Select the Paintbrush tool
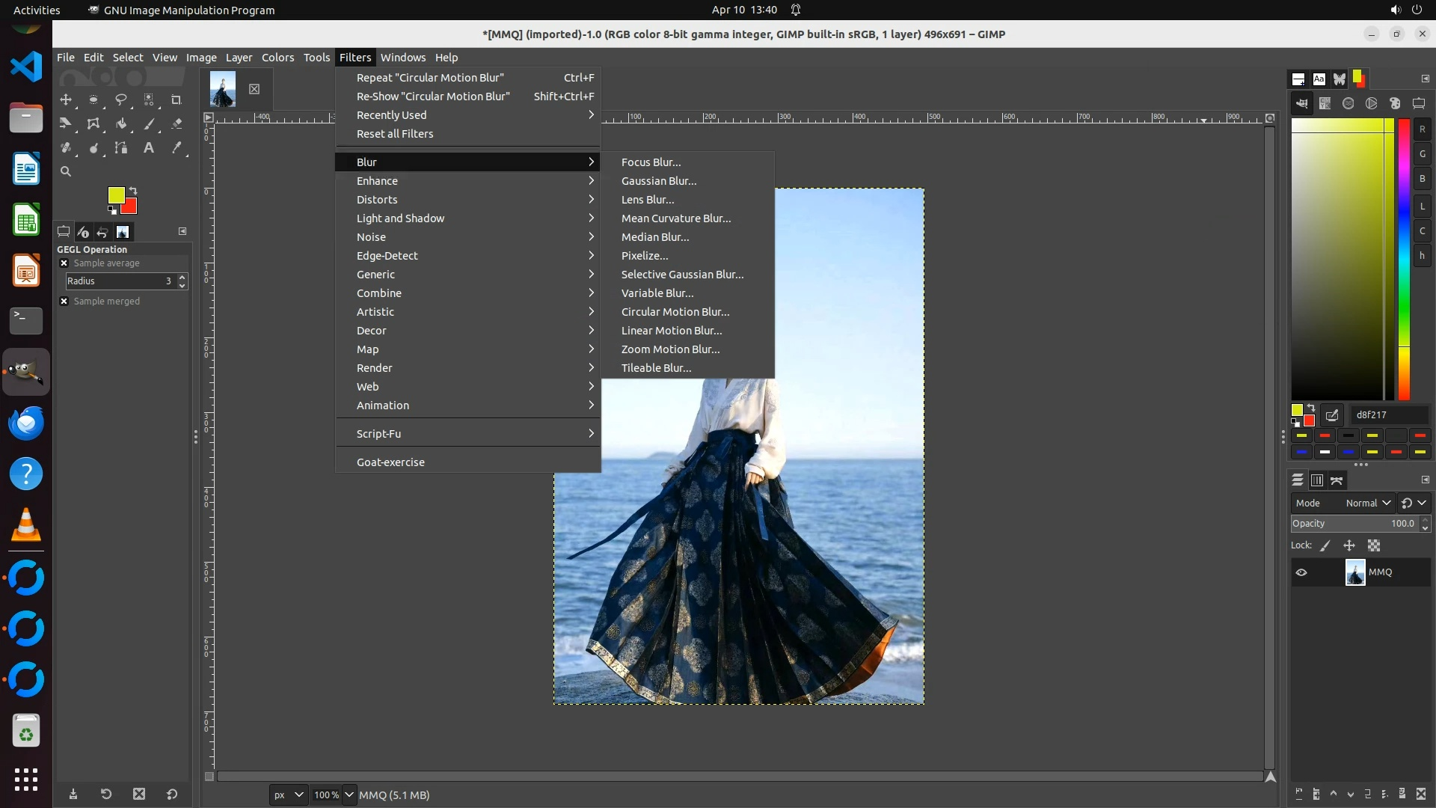The width and height of the screenshot is (1436, 808). 149,123
